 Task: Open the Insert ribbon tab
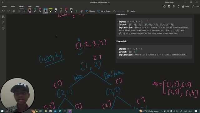[13, 6]
